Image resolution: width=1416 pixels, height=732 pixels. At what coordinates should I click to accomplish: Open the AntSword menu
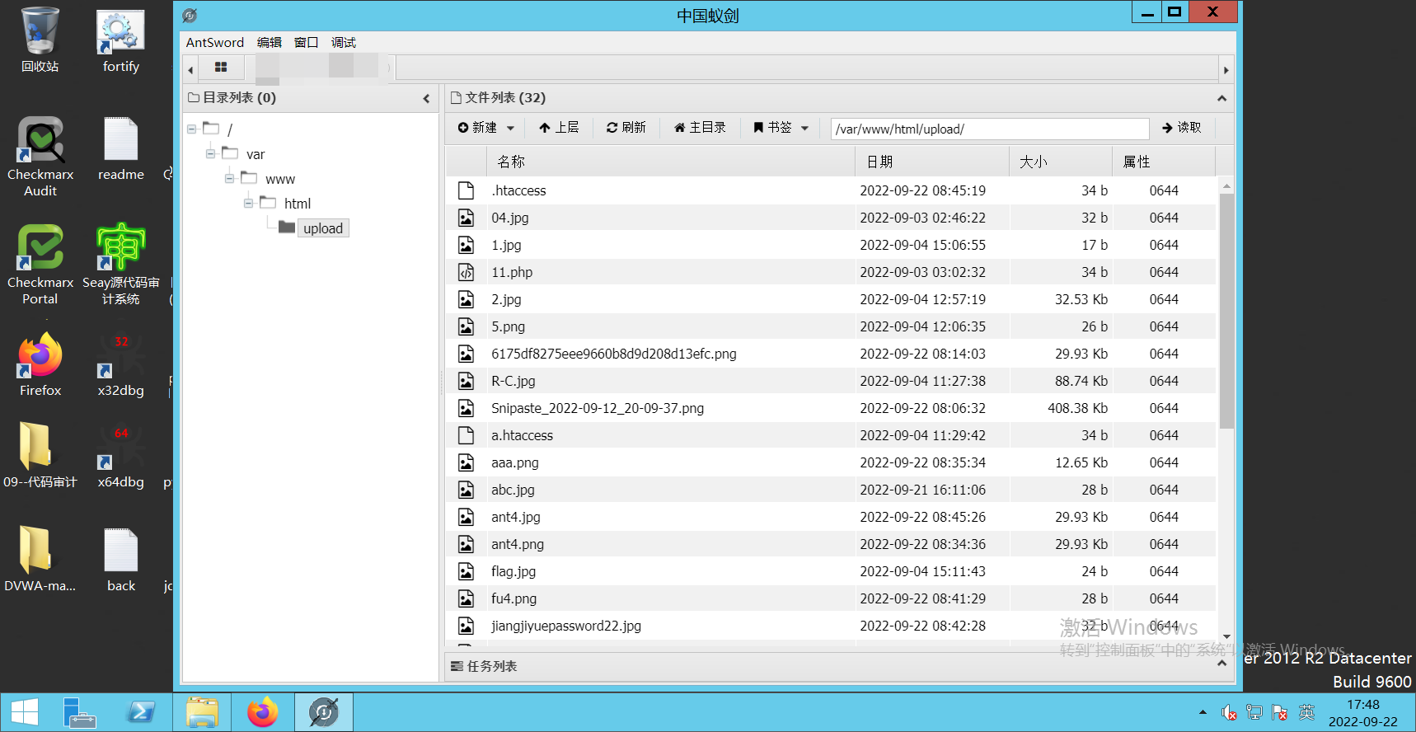(x=214, y=43)
